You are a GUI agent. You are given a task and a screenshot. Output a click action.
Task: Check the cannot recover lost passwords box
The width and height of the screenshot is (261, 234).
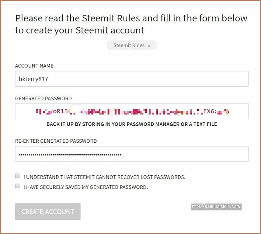click(17, 176)
